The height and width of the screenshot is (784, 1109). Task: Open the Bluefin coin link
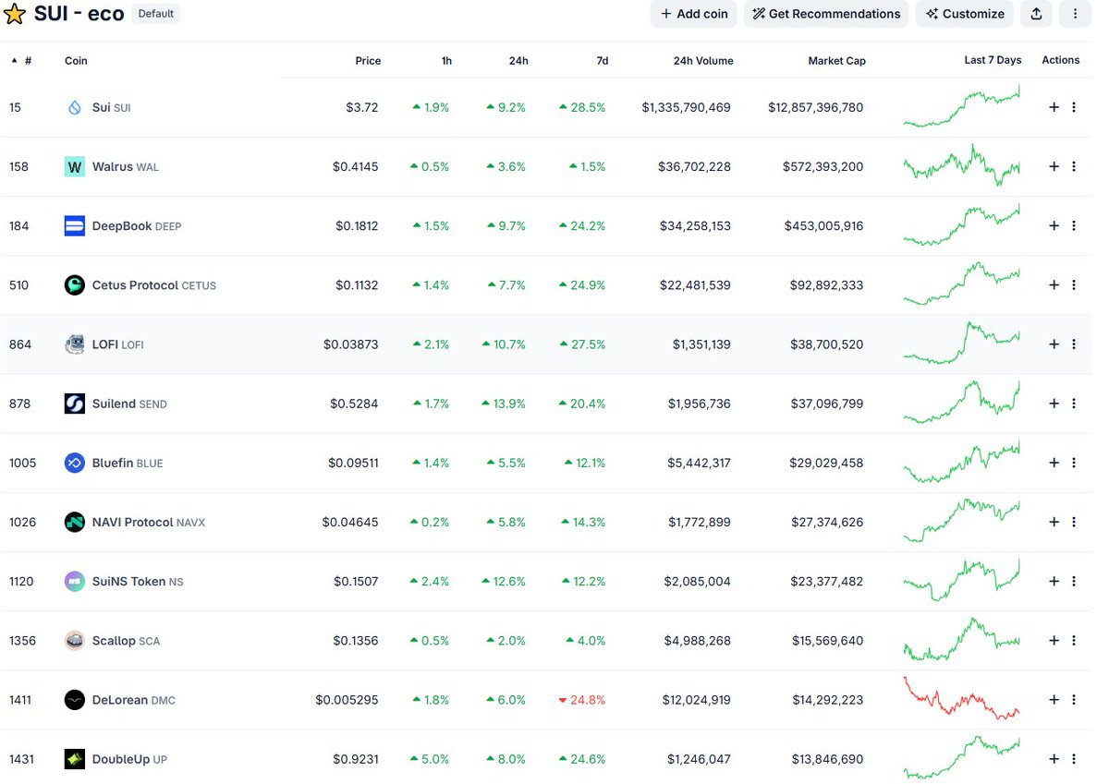(x=127, y=463)
